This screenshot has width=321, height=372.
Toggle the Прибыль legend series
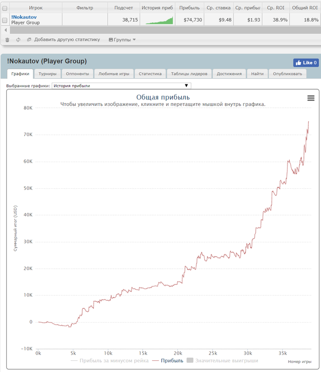coord(168,361)
